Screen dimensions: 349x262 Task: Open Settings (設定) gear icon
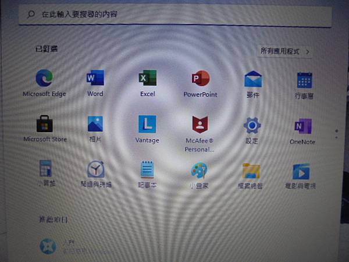click(252, 131)
